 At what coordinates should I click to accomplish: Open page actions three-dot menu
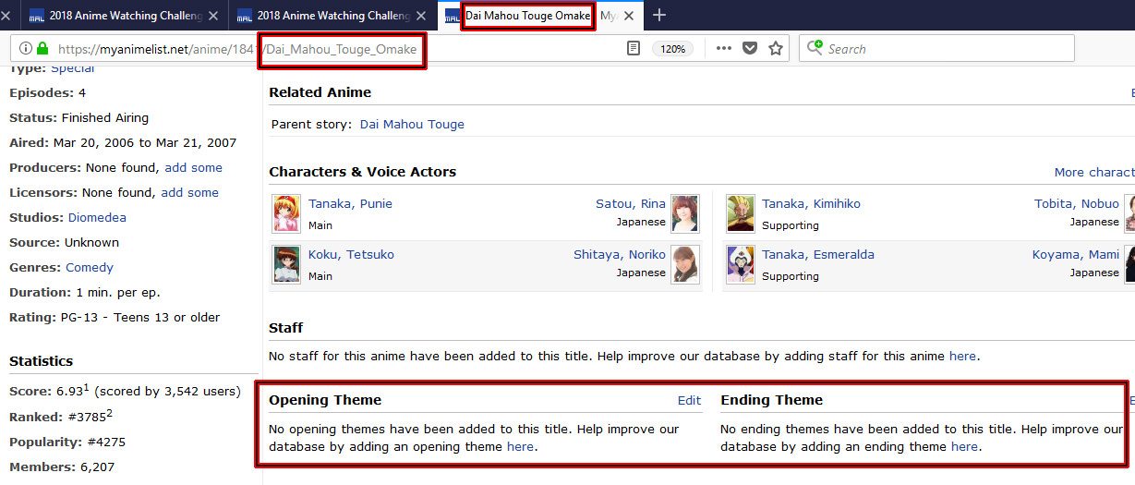[724, 49]
